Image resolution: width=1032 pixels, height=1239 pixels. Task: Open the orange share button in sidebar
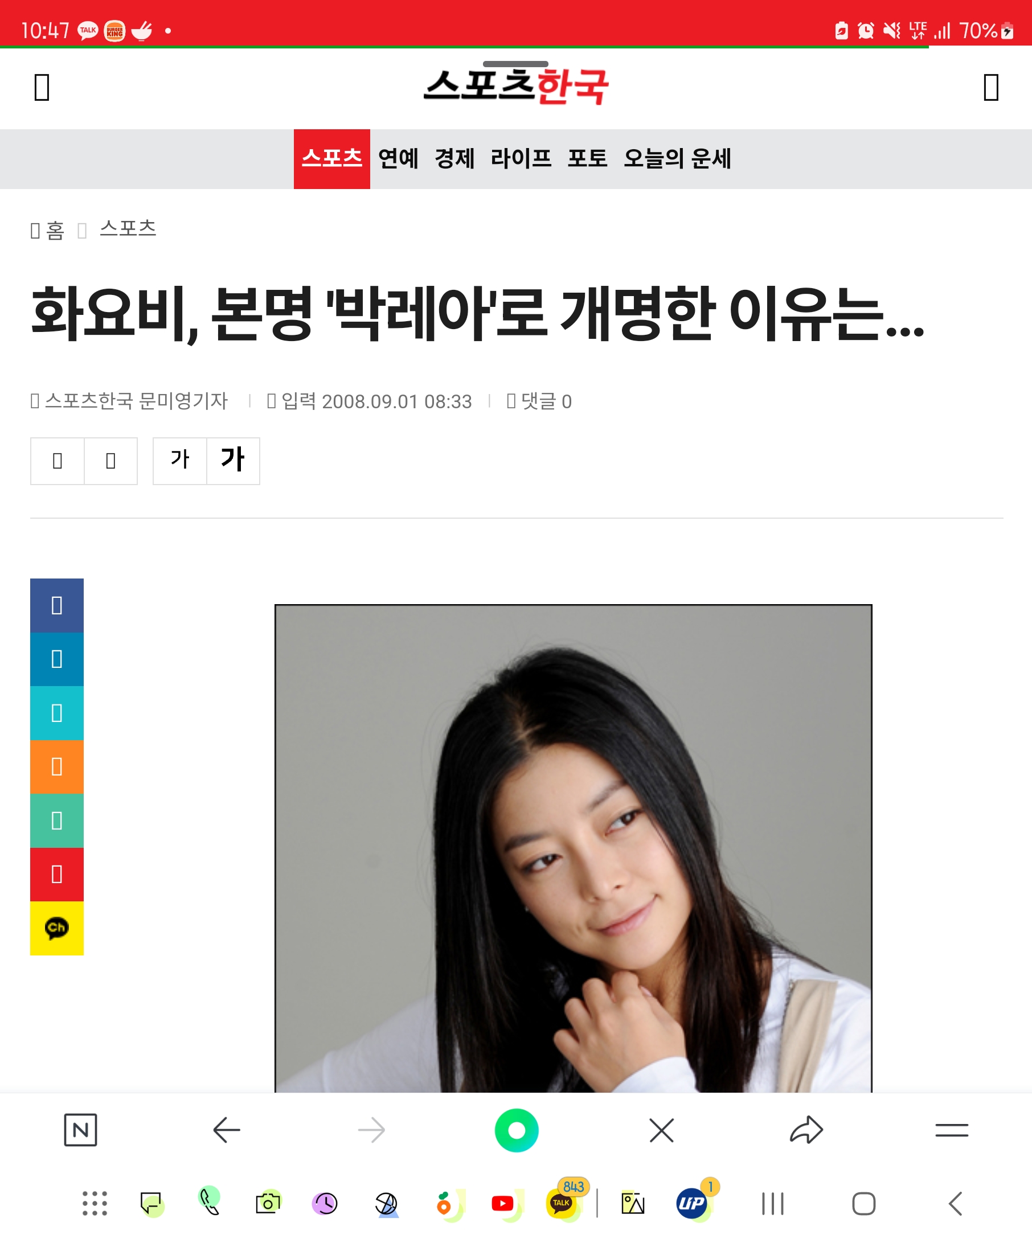click(56, 767)
